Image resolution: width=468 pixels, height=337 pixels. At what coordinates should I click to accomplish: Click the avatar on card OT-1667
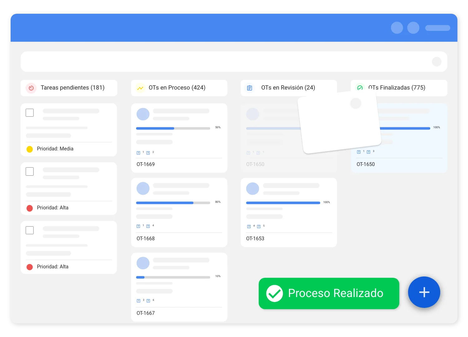[x=143, y=263]
